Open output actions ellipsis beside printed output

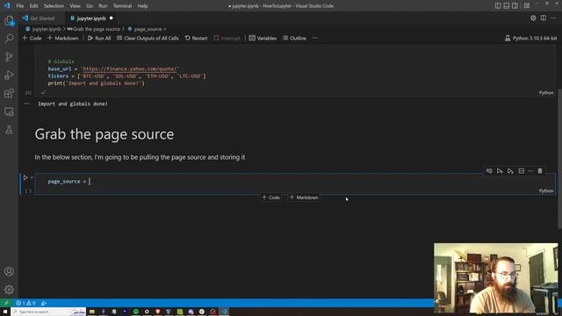(x=27, y=104)
